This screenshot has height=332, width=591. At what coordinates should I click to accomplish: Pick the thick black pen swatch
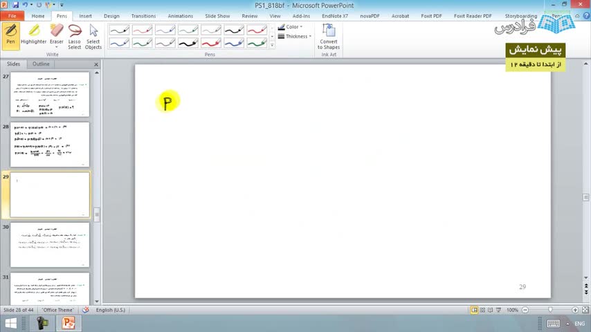coord(188,43)
